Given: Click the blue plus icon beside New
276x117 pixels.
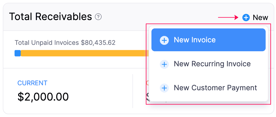Looking at the screenshot, I should 246,18.
